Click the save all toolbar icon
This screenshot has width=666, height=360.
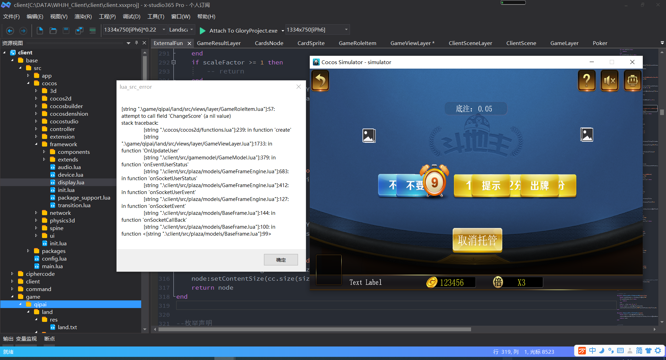coord(79,30)
